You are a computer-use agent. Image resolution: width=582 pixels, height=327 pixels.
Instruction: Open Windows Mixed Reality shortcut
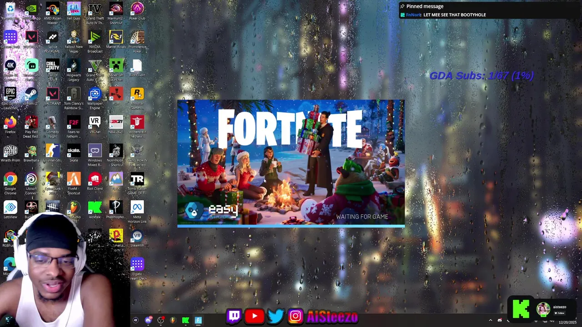pos(95,155)
